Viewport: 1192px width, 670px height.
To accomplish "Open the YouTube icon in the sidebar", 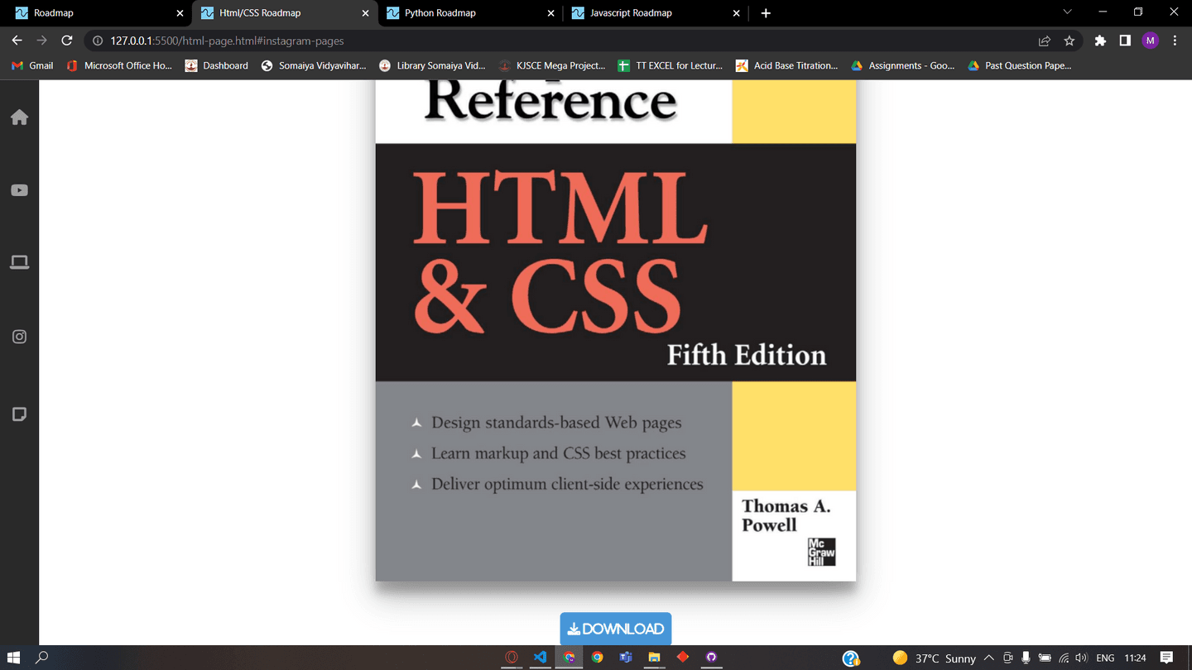I will (19, 190).
